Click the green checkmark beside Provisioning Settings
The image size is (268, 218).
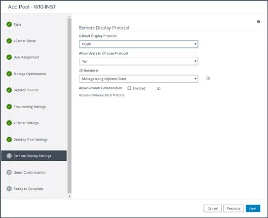point(9,107)
